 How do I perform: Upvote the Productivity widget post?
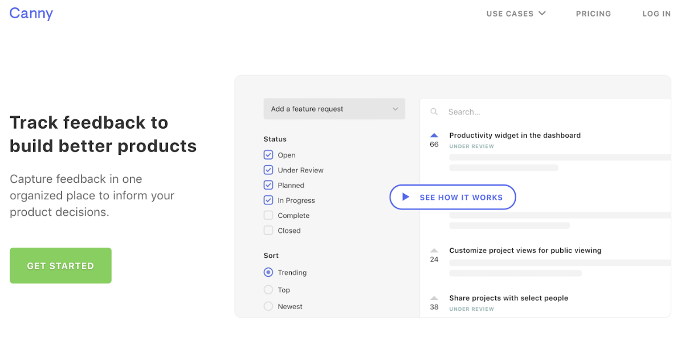(x=434, y=135)
